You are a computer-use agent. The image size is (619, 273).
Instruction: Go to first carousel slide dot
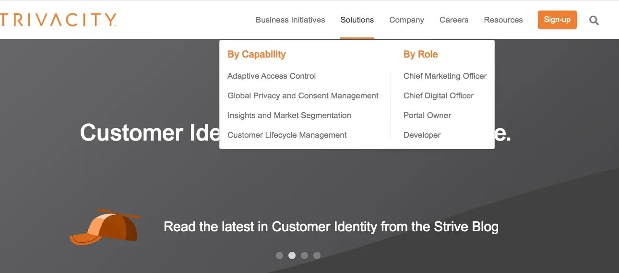pyautogui.click(x=279, y=256)
